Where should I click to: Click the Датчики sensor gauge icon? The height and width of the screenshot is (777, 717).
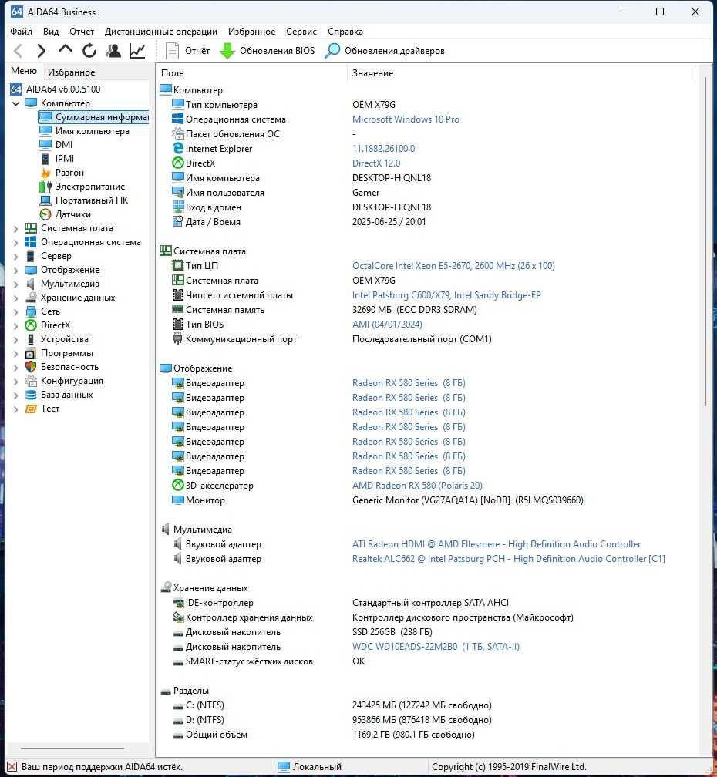[45, 214]
